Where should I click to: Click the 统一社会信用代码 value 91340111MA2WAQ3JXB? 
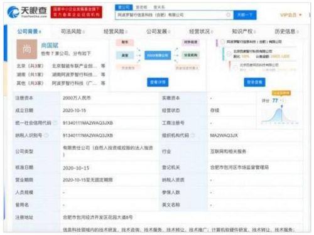[88, 123]
